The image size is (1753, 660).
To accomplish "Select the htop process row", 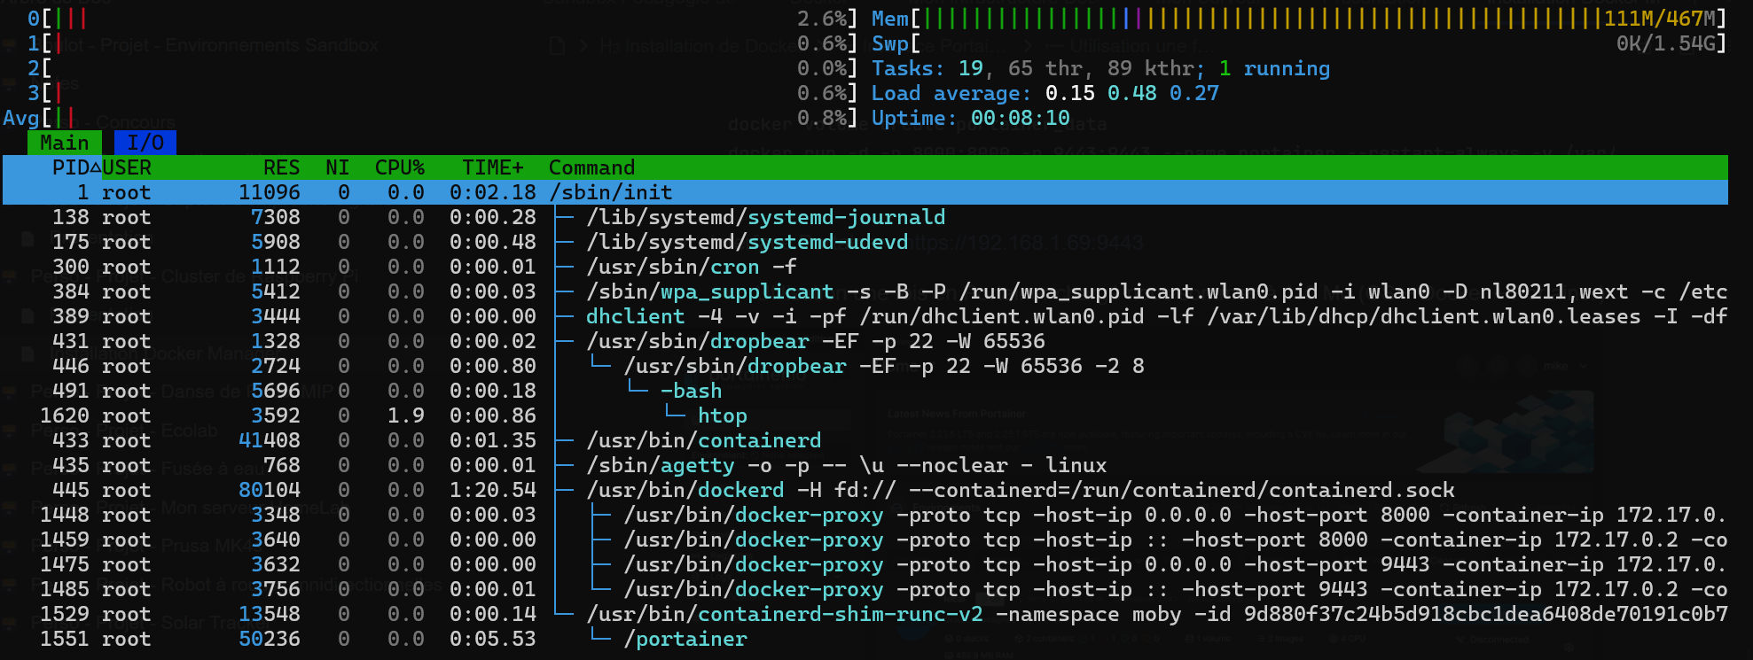I will pyautogui.click(x=865, y=415).
